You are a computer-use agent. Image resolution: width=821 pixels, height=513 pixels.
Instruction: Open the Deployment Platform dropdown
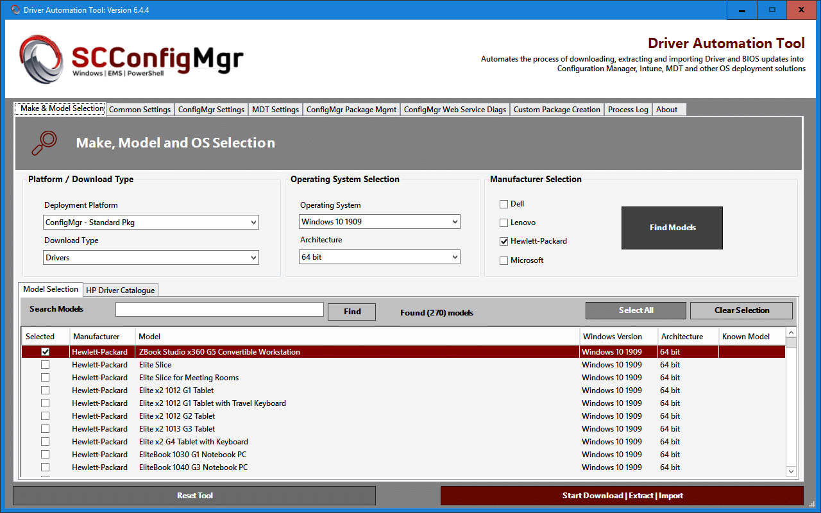pyautogui.click(x=254, y=221)
